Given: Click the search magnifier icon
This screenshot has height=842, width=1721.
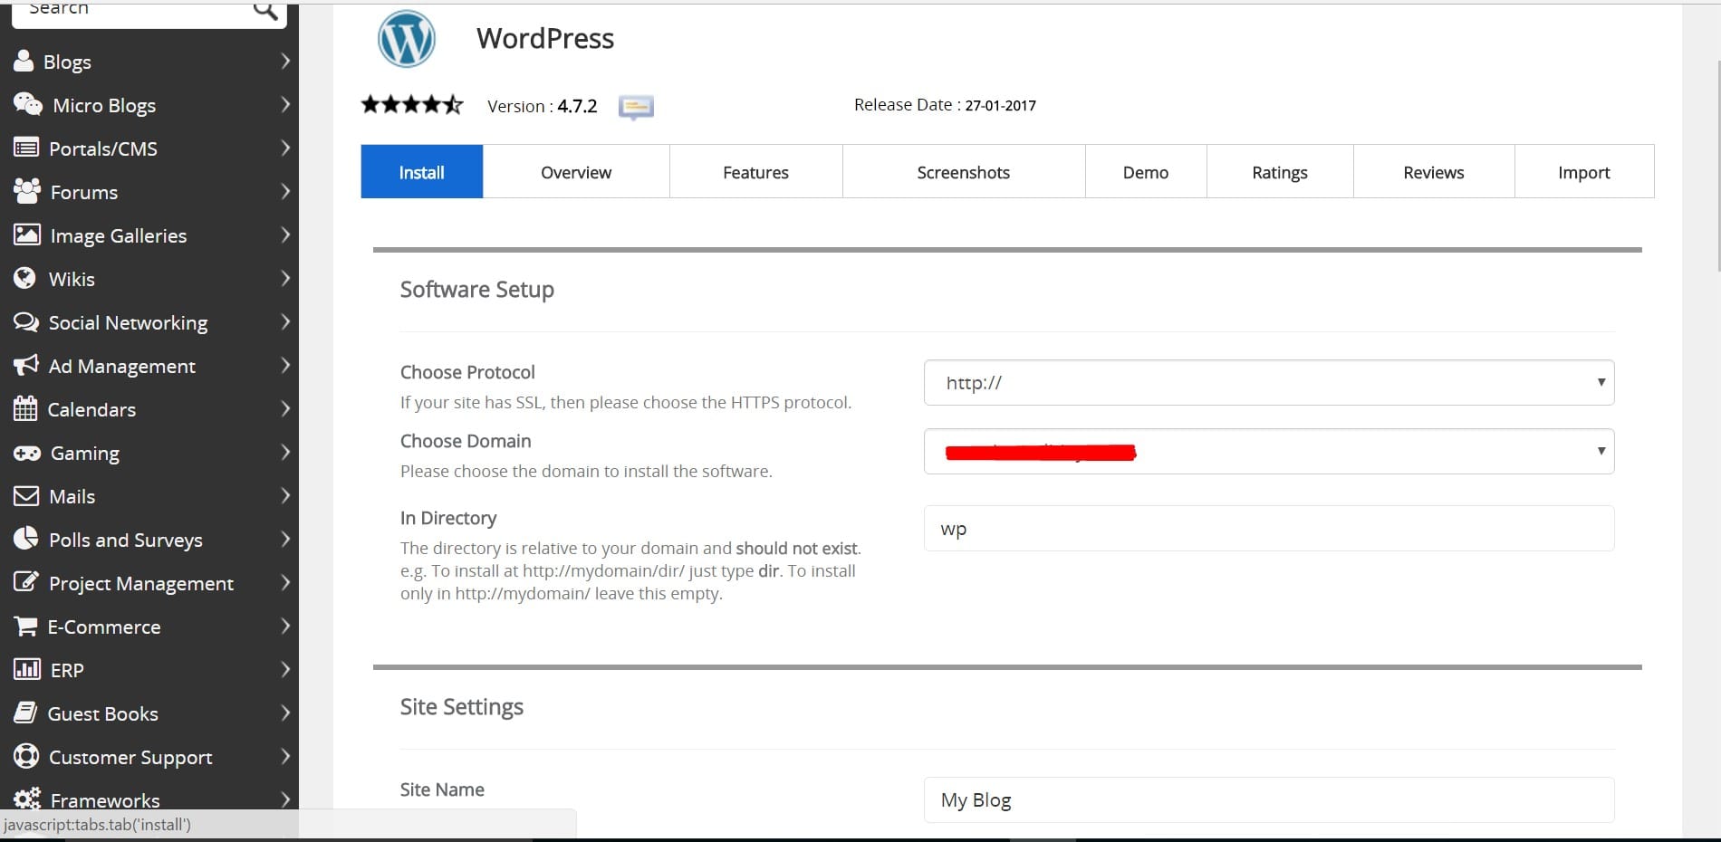Looking at the screenshot, I should click(265, 10).
